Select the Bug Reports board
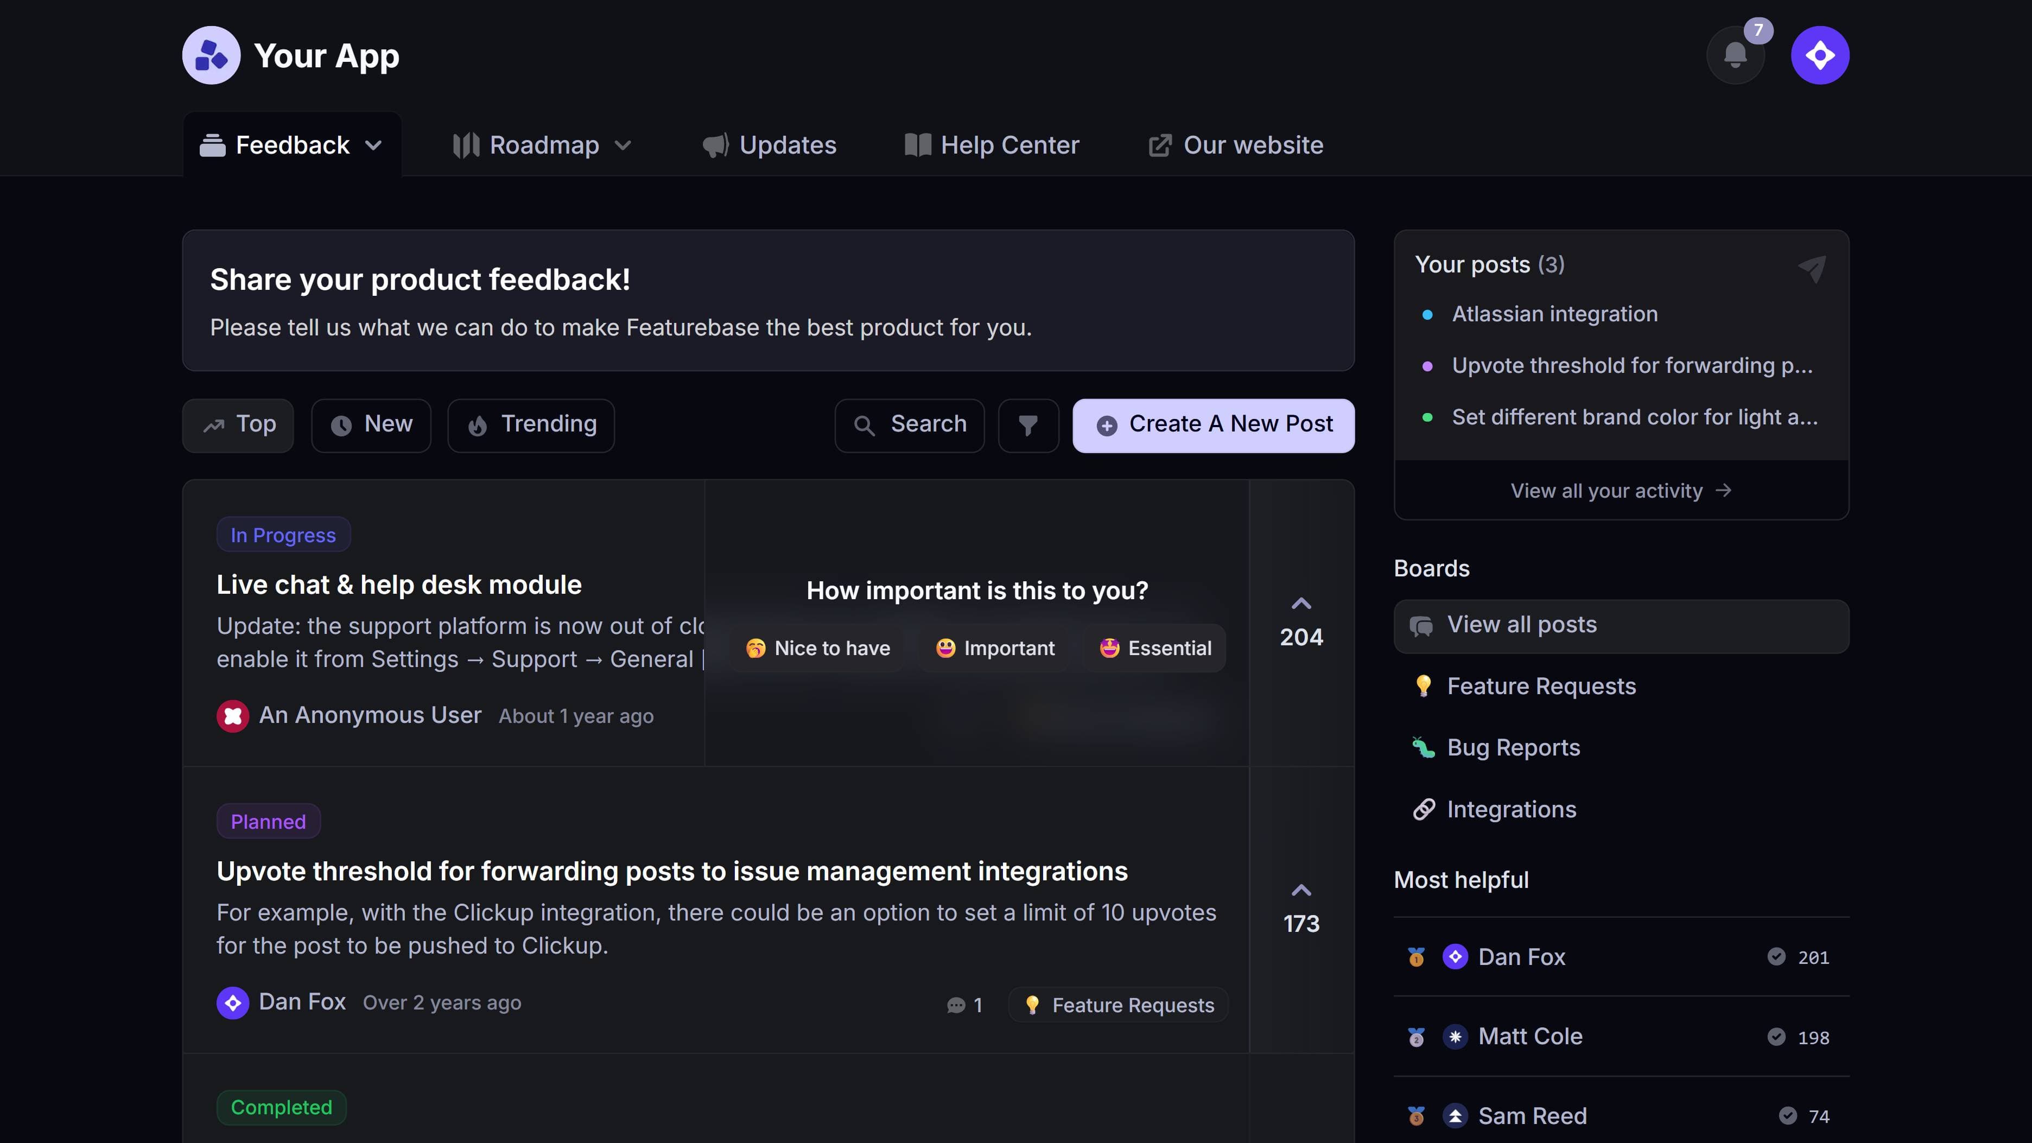Screen dimensions: 2032x1143 pyautogui.click(x=1514, y=747)
